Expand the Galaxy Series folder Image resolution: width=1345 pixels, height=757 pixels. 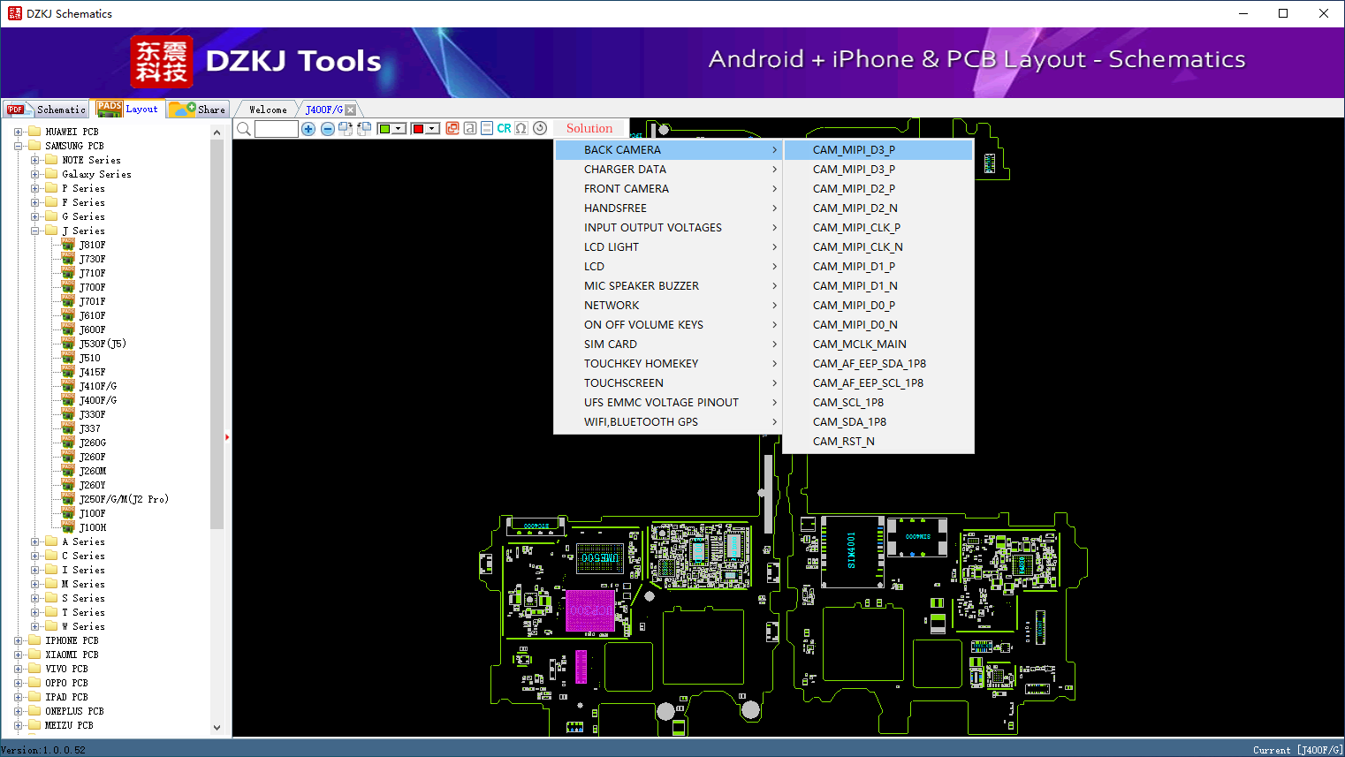pos(35,174)
